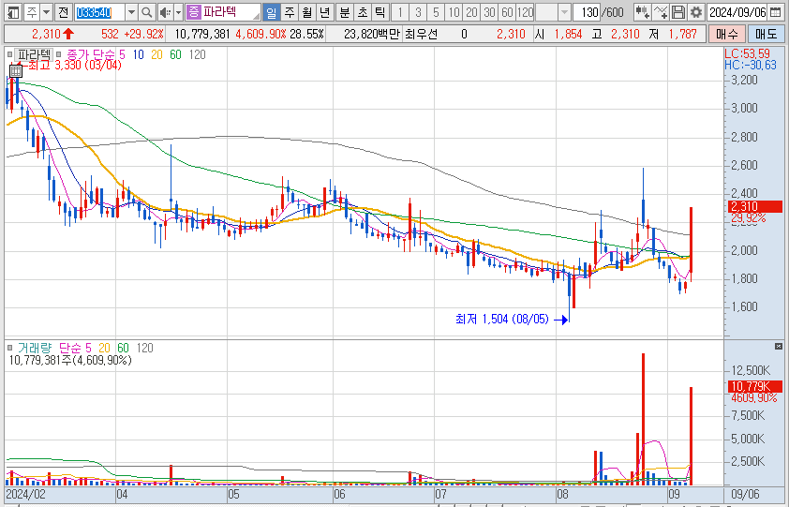Open the calendar date picker icon

777,12
